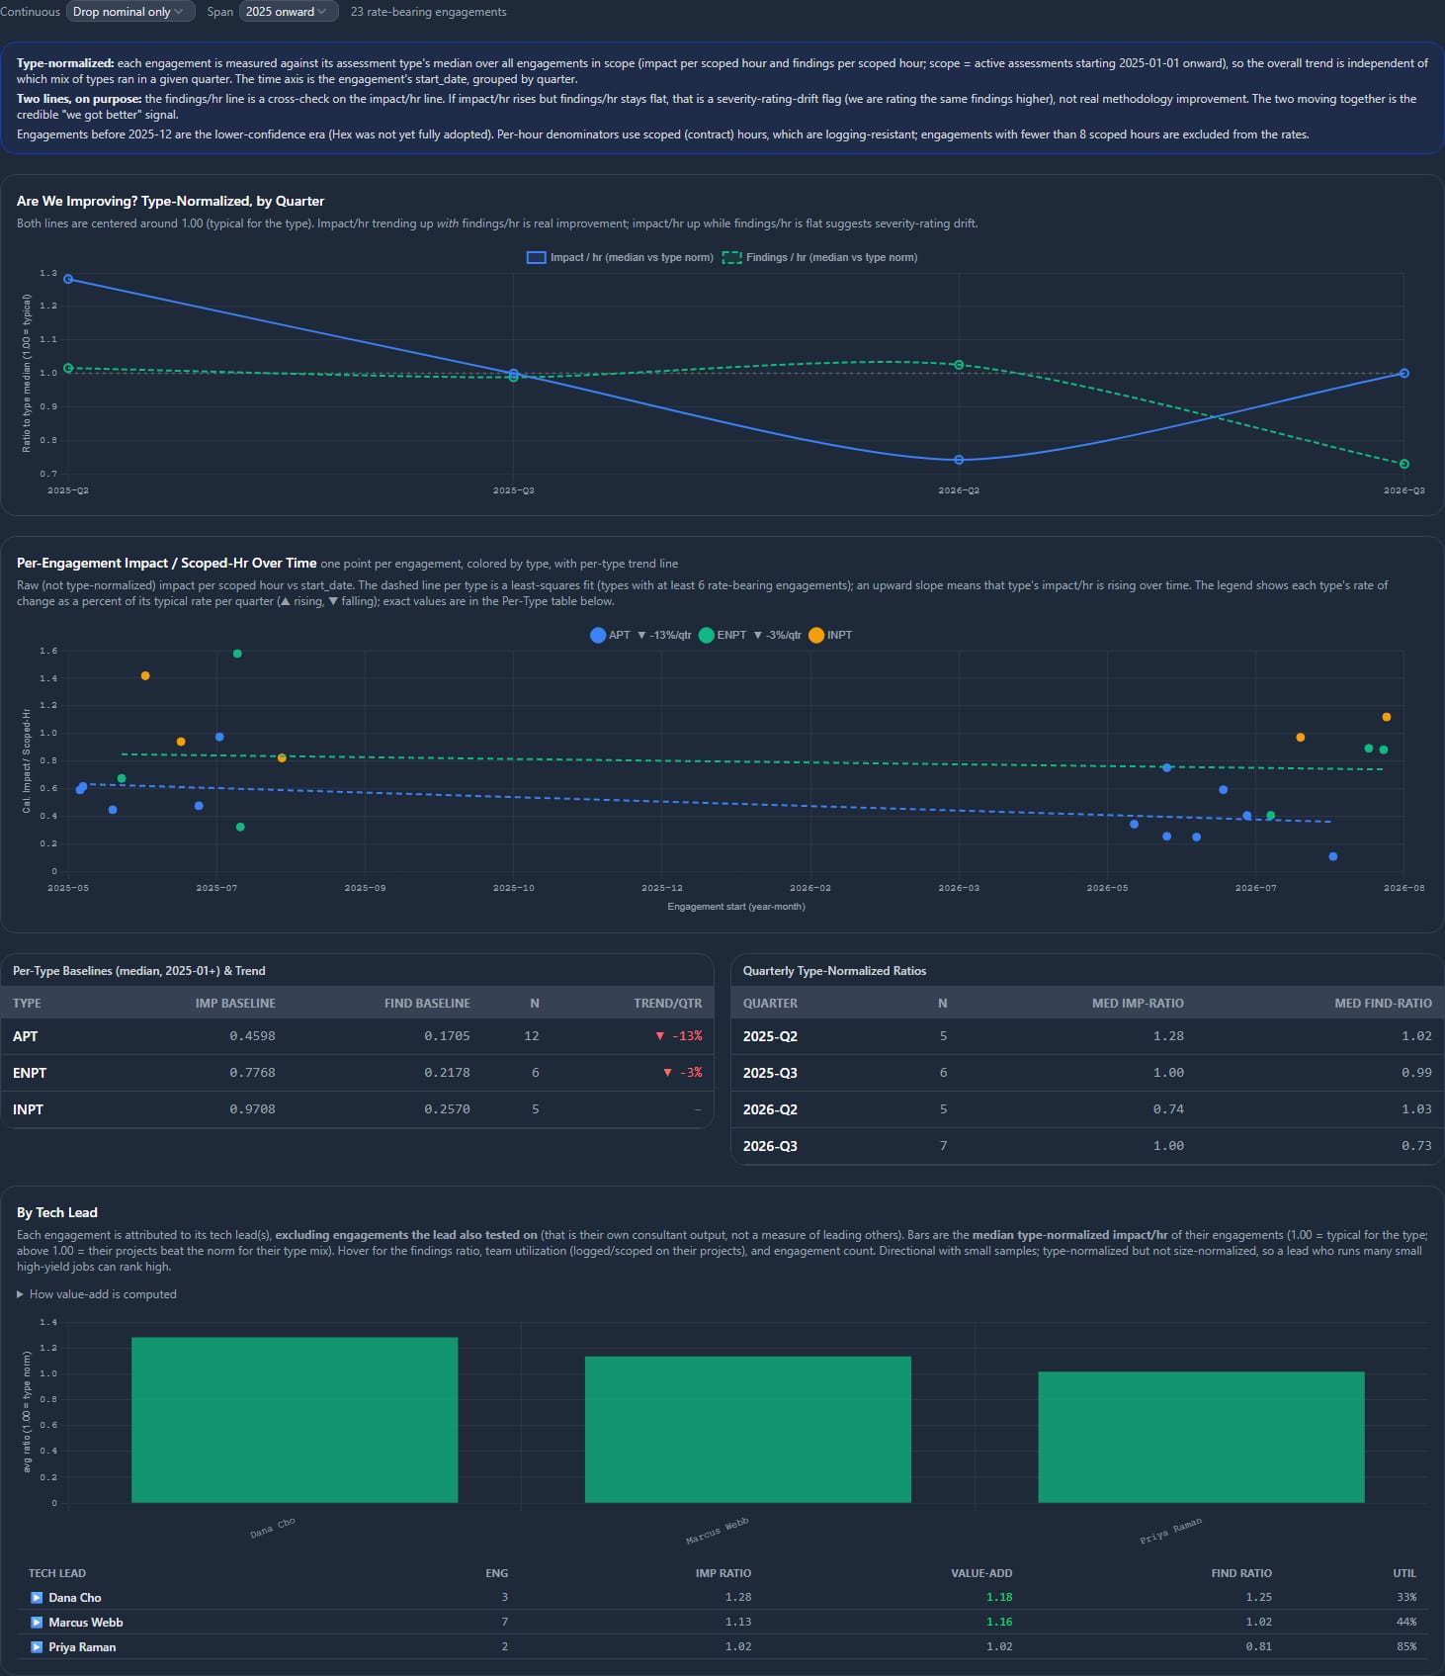Viewport: 1445px width, 1676px height.
Task: Click Priya Raman utilization 85%
Action: tap(1405, 1647)
